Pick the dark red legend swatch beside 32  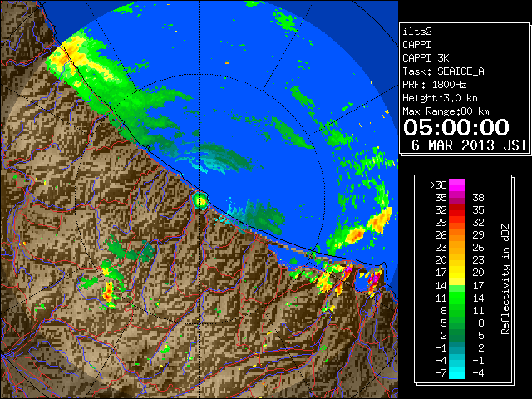click(457, 210)
